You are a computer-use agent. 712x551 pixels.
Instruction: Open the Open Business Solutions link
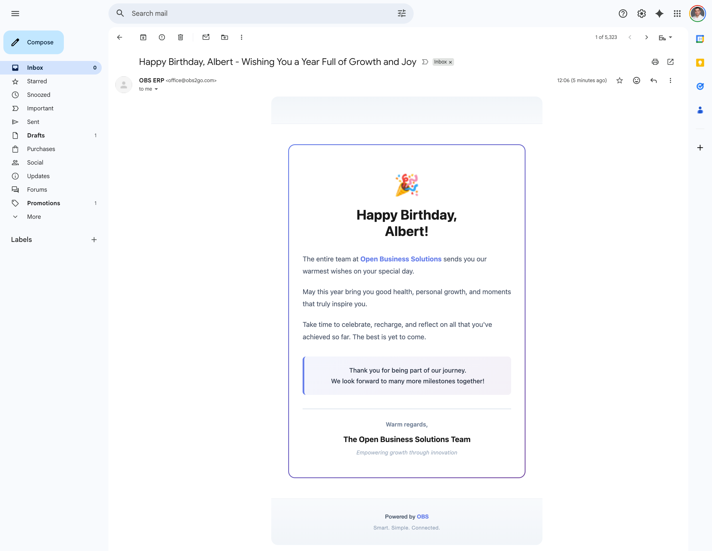pyautogui.click(x=401, y=259)
